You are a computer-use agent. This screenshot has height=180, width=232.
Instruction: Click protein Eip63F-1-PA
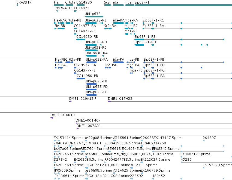[x=154, y=76]
